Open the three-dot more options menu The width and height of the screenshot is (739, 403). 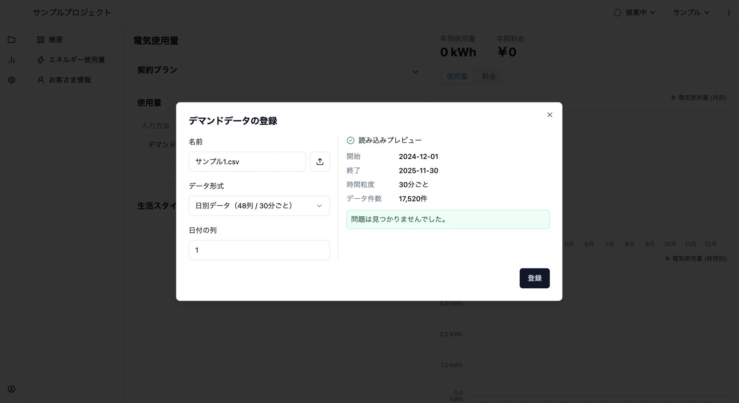pos(729,13)
